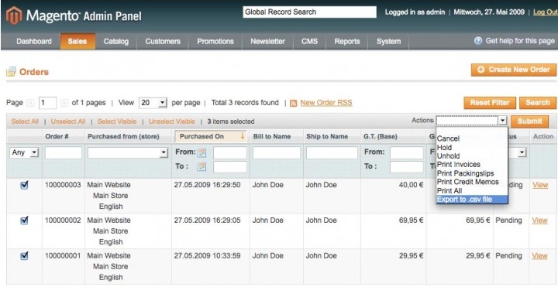Select Export to .csv file action
558x287 pixels.
472,200
